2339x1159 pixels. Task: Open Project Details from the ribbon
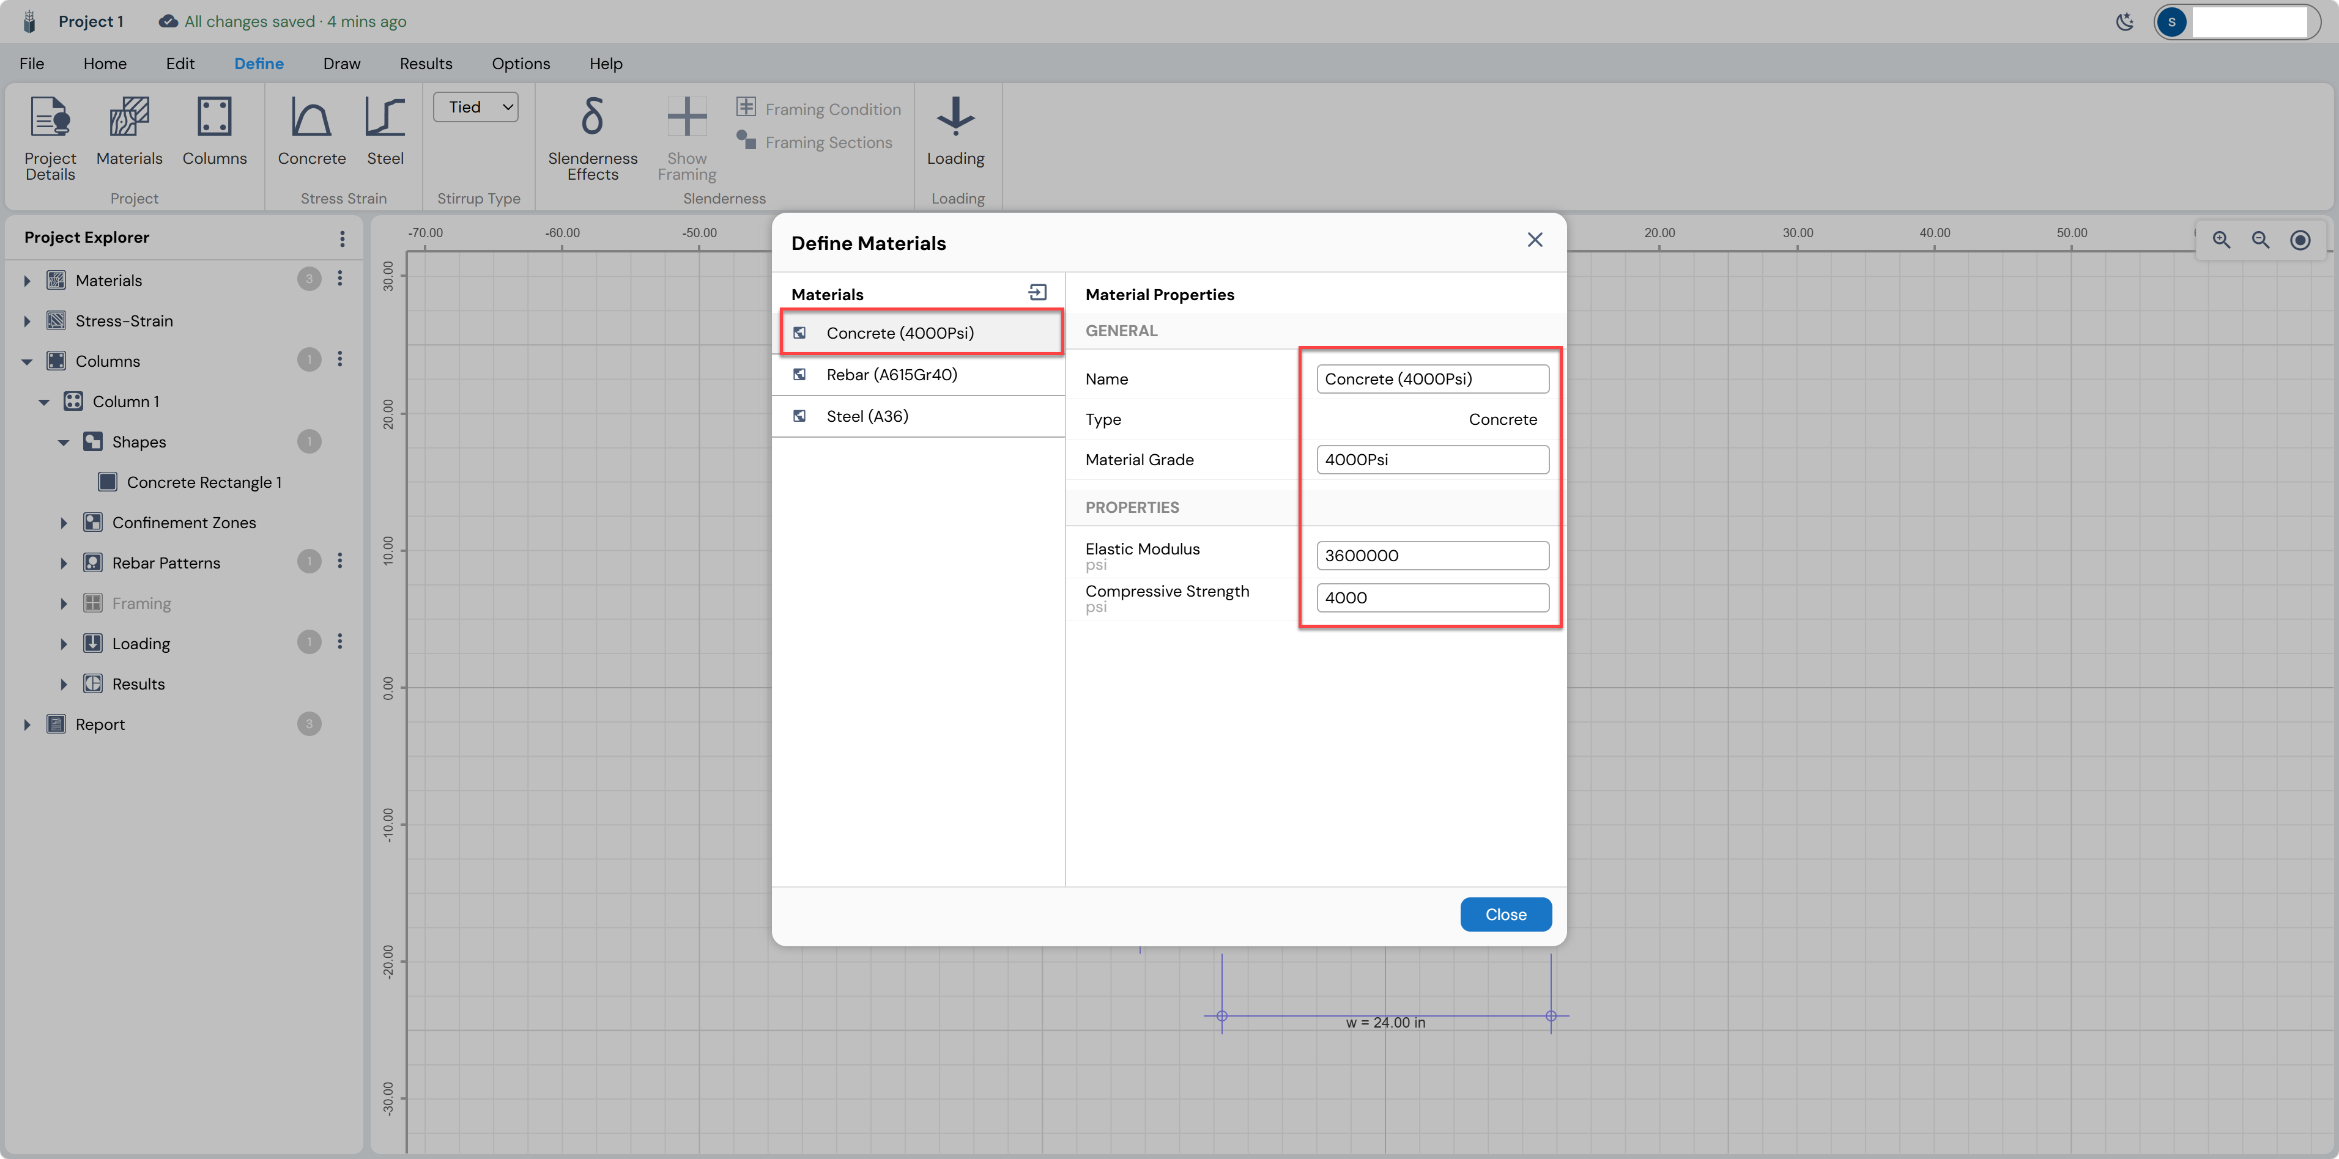click(50, 138)
